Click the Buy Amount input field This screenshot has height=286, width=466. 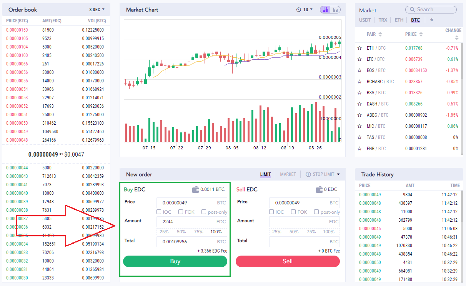192,222
